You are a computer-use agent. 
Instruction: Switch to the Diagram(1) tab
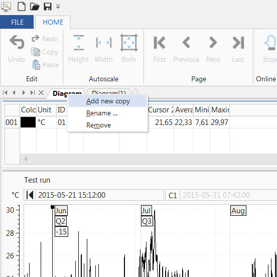109,93
